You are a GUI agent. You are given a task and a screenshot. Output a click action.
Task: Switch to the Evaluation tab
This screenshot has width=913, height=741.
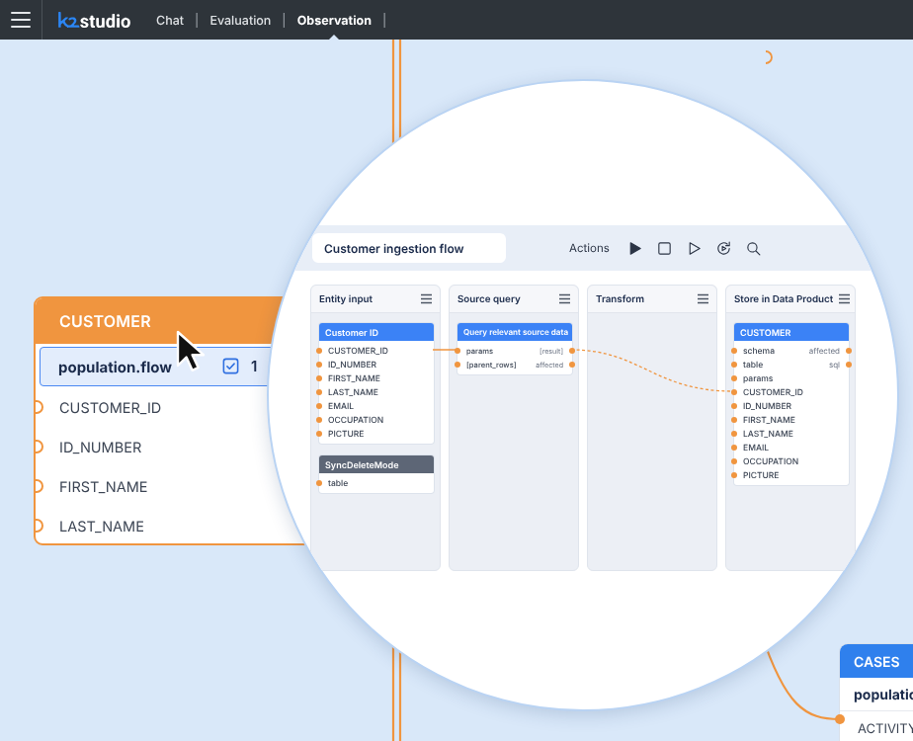[x=240, y=21]
